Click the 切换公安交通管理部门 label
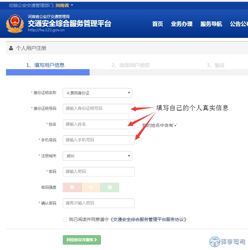248x250 pixels. click(x=32, y=5)
